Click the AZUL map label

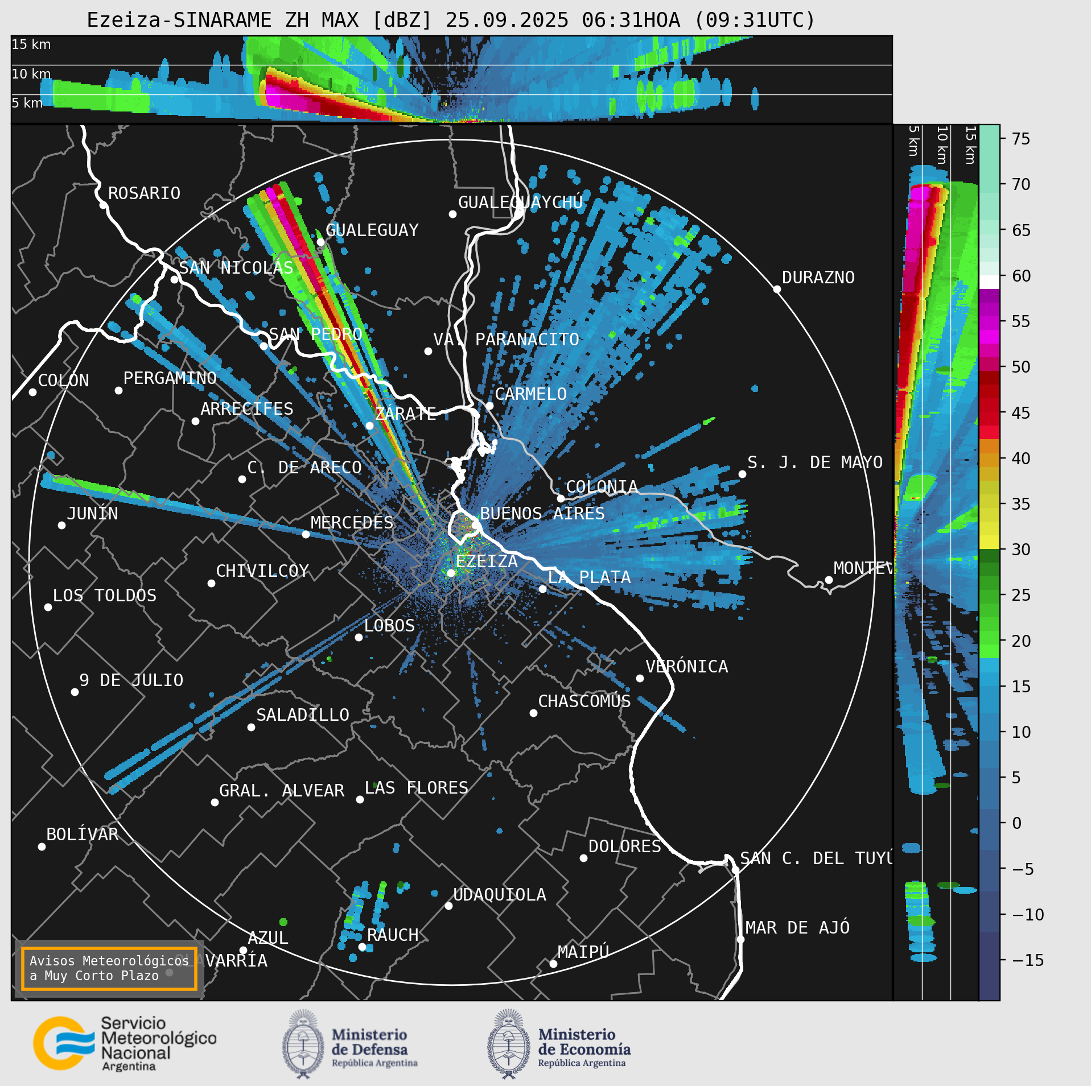(x=268, y=938)
